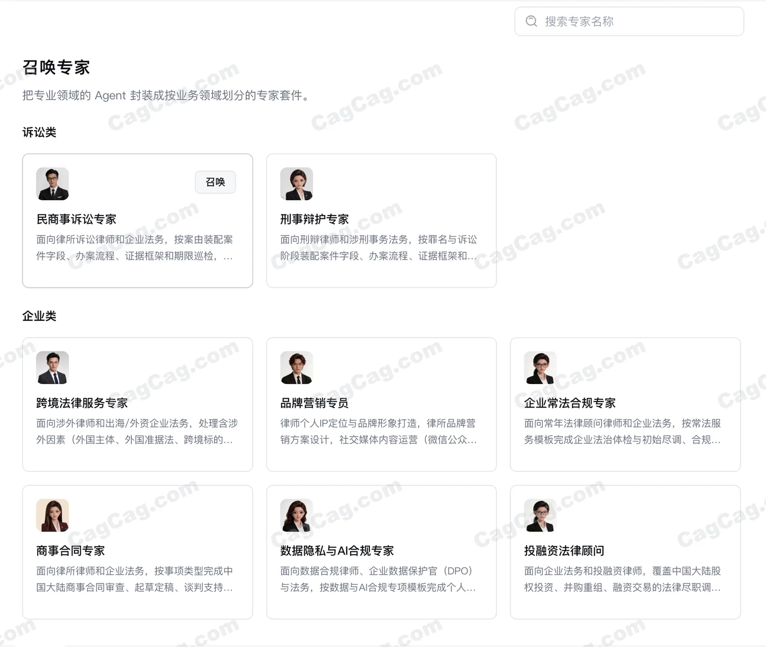This screenshot has height=647, width=766.
Task: Open the 民商事诉讼专家 title
Action: point(77,220)
